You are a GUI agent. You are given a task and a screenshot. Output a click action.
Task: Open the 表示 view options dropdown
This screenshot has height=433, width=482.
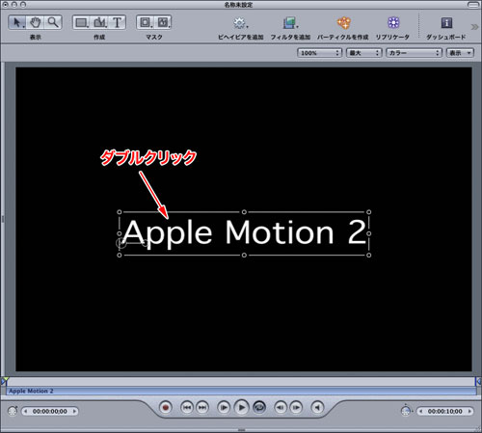(x=460, y=53)
